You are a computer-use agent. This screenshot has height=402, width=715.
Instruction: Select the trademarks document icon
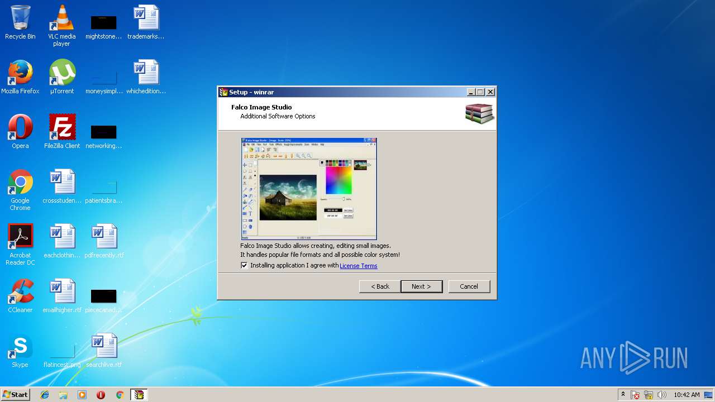(x=146, y=22)
